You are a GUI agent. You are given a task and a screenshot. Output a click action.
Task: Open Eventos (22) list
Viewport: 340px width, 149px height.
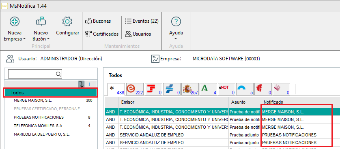pos(142,21)
